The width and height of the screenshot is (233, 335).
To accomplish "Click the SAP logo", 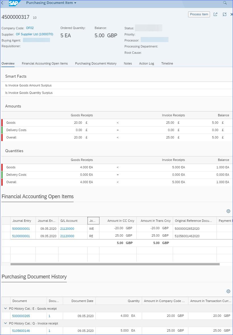I will (15, 3).
